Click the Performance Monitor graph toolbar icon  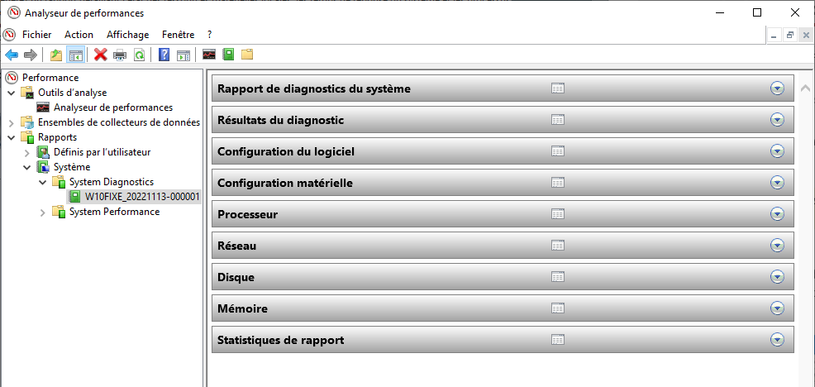pos(209,55)
